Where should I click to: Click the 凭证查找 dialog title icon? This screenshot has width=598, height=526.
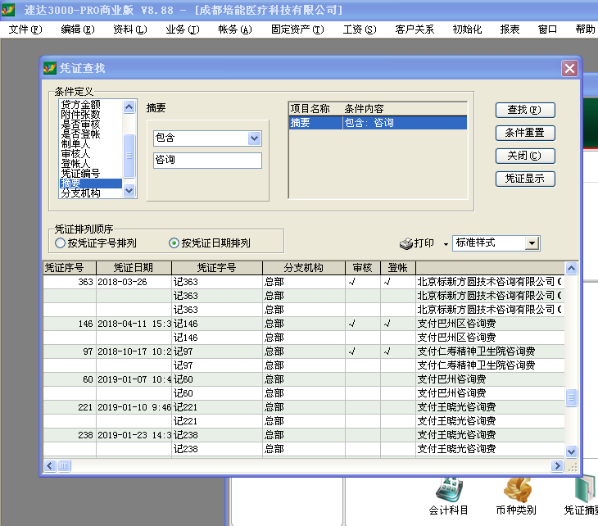[50, 69]
